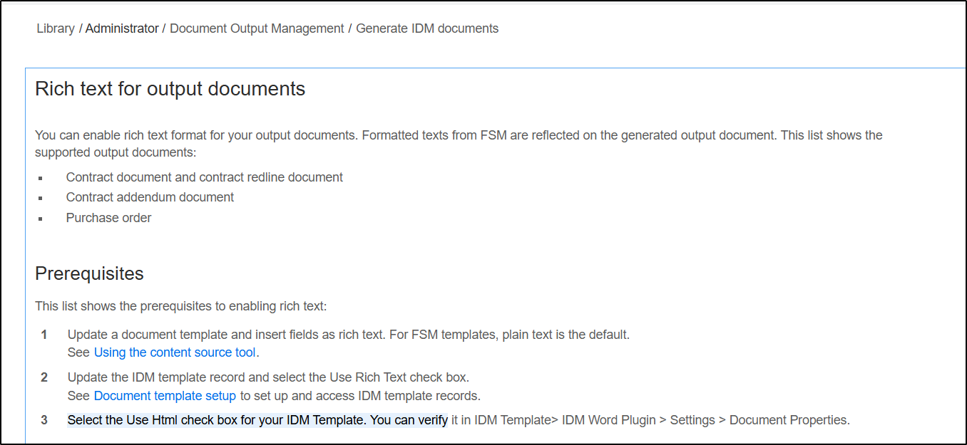The height and width of the screenshot is (445, 967).
Task: Click the 'This list shows the prerequisites' sentence
Action: point(180,306)
